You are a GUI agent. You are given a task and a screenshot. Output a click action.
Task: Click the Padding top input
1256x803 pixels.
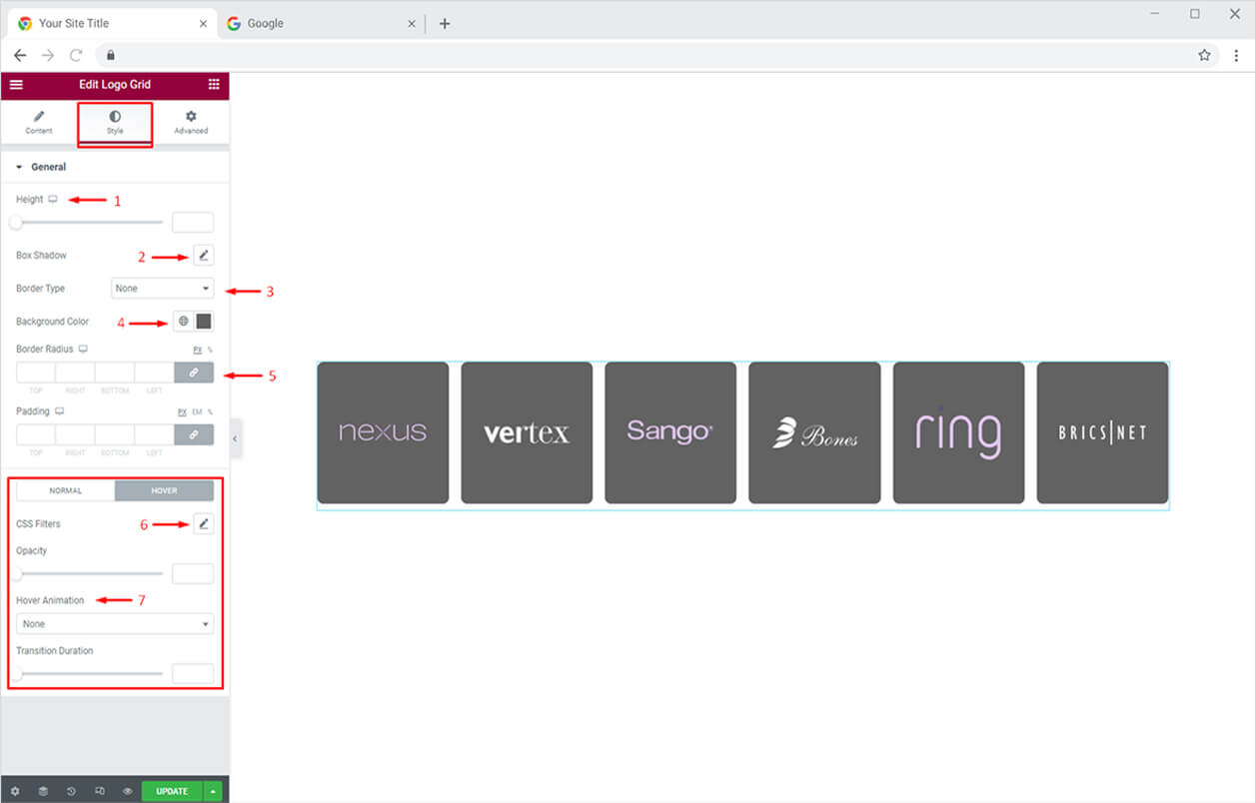click(36, 434)
